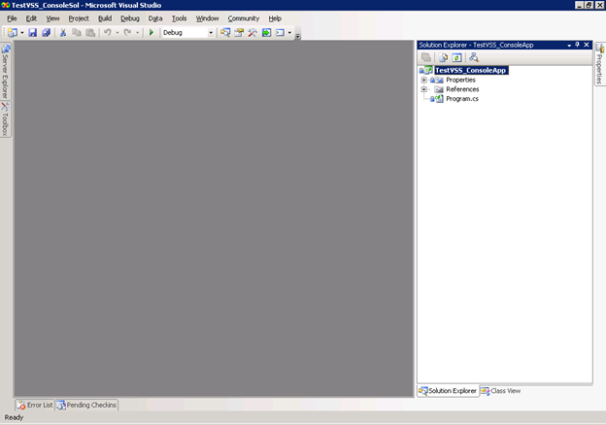The height and width of the screenshot is (425, 606).
Task: Select the Properties folder in the tree
Action: 460,80
